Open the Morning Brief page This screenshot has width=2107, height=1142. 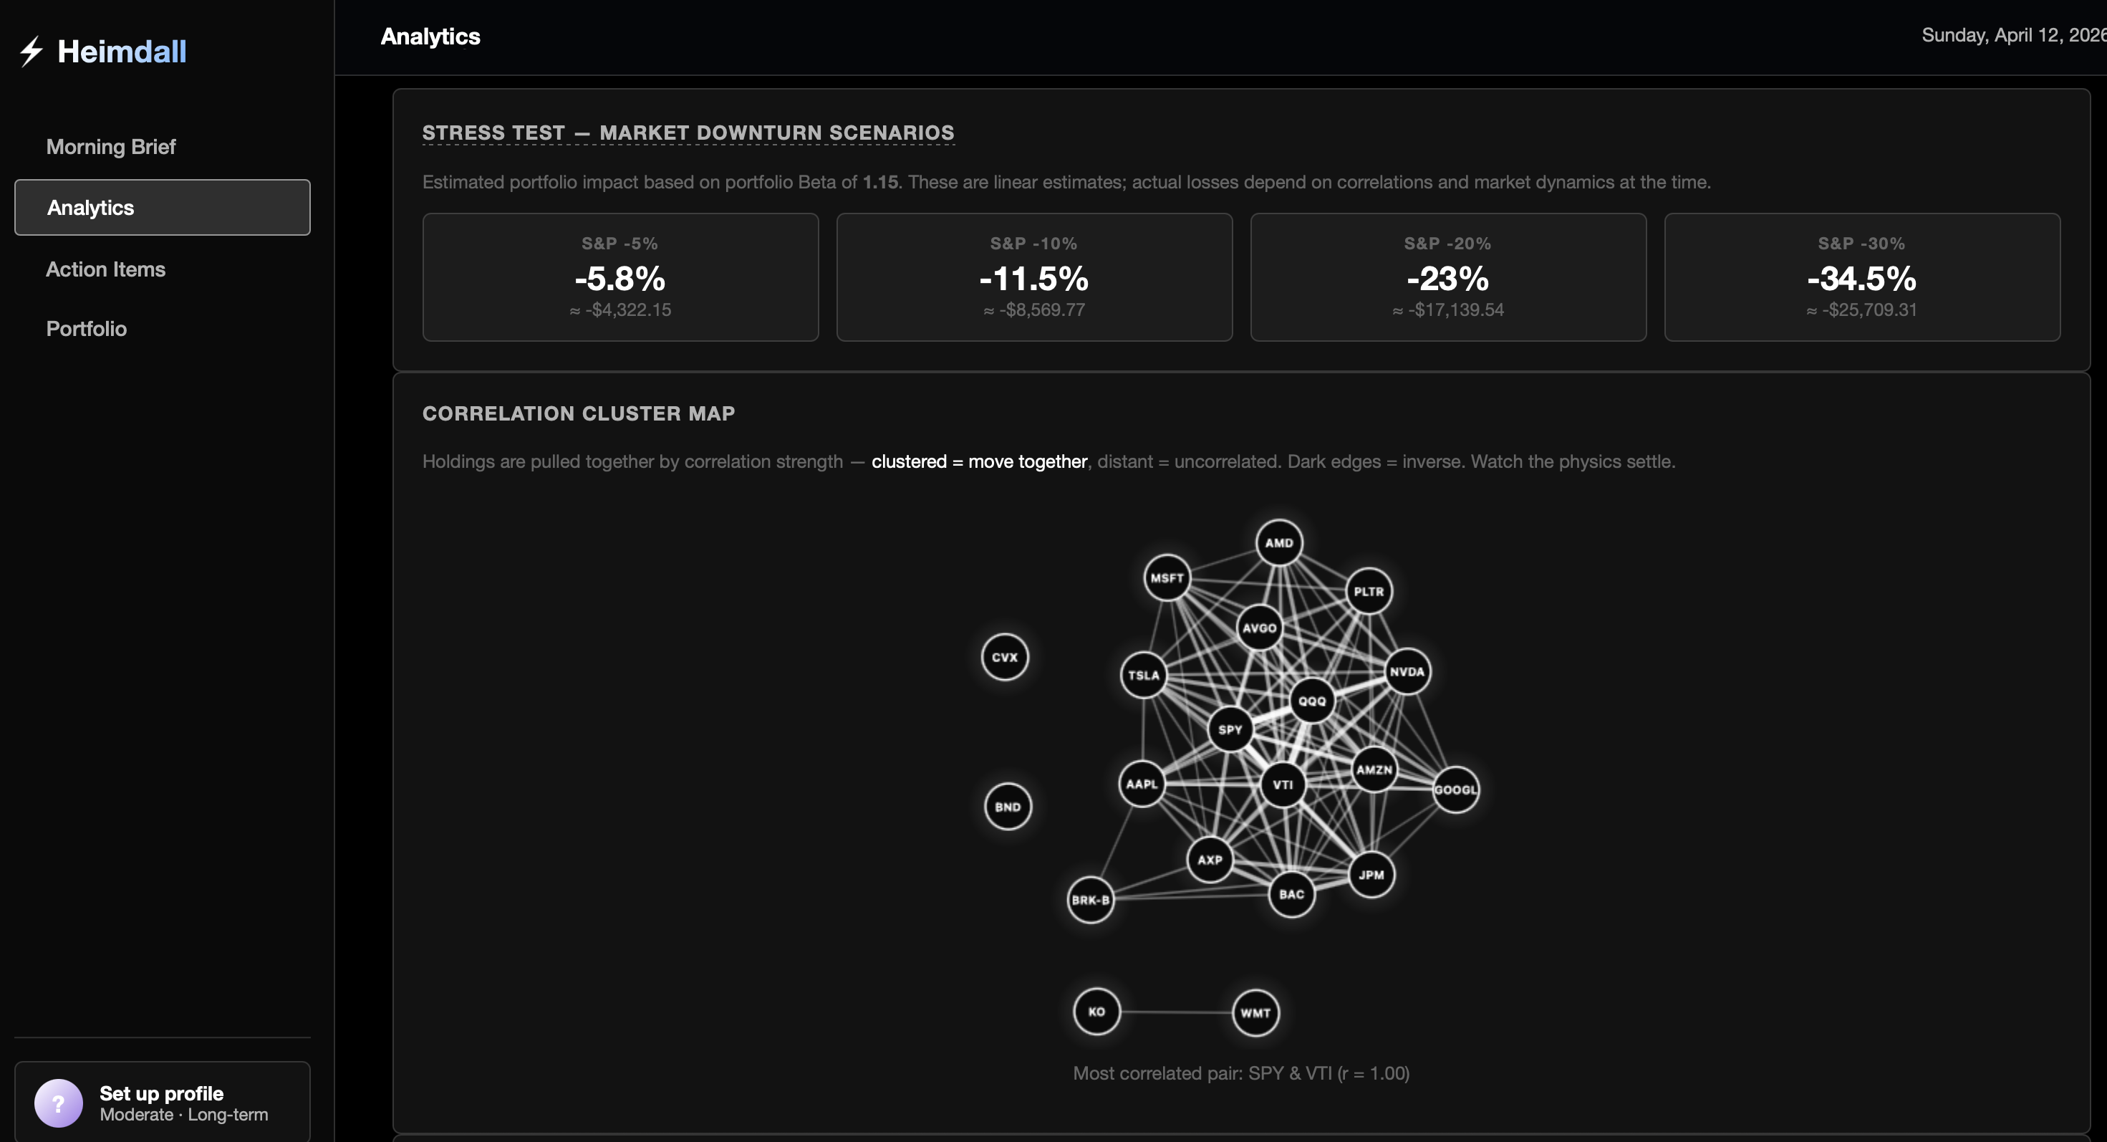(110, 146)
